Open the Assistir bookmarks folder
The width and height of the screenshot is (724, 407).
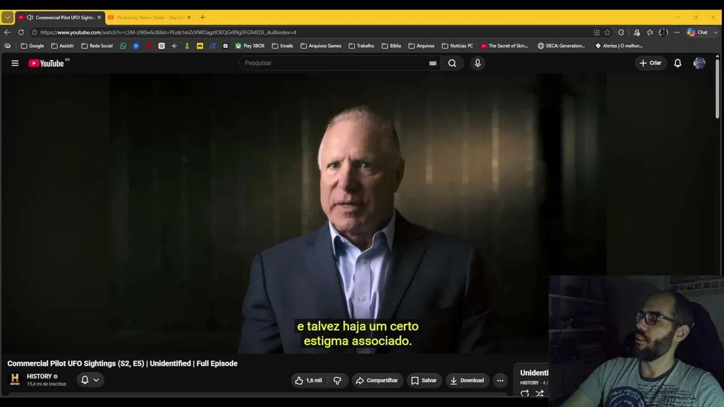click(62, 46)
